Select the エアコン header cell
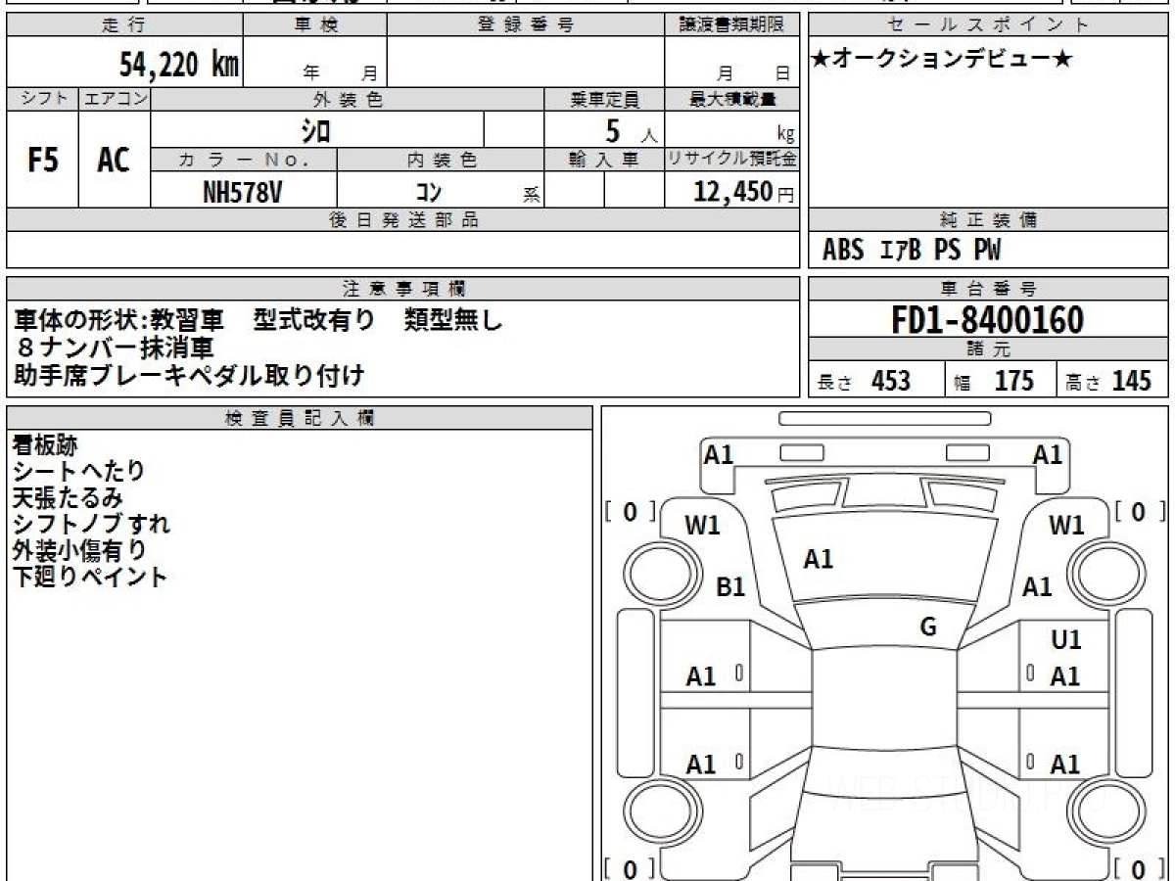 [115, 99]
